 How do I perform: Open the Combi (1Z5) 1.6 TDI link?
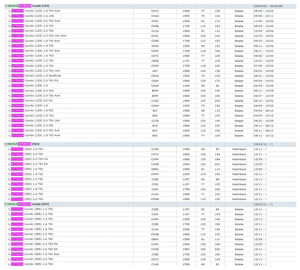click(x=33, y=56)
